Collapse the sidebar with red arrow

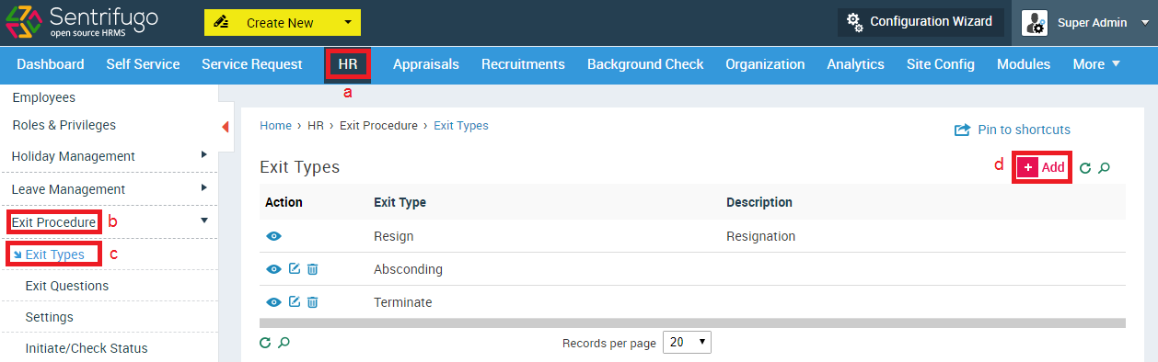tap(226, 127)
